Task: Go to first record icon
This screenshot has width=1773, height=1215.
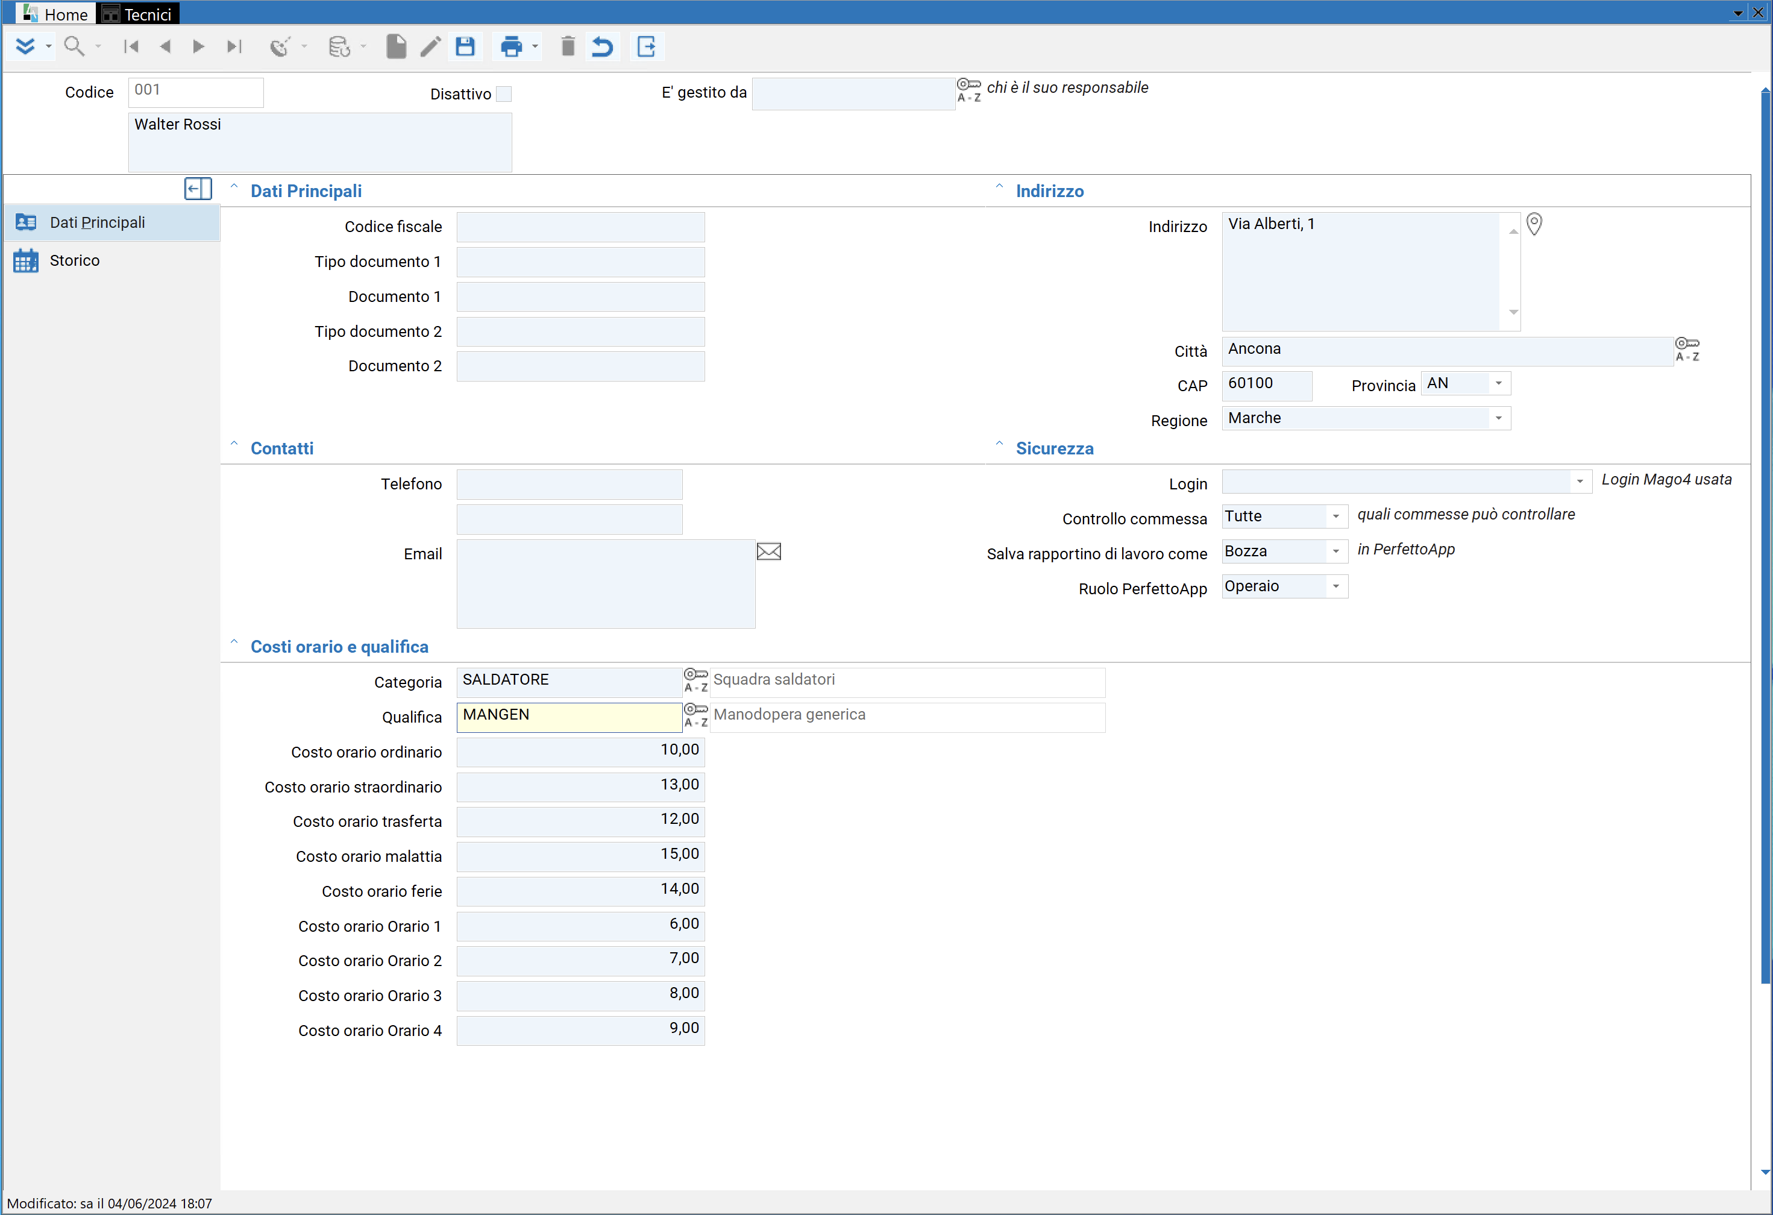Action: [x=131, y=46]
